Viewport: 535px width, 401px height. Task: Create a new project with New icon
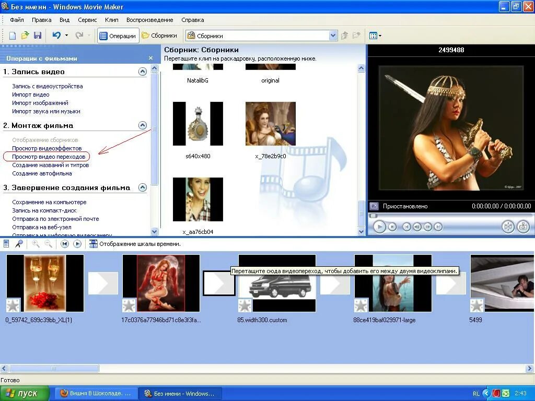(x=13, y=36)
